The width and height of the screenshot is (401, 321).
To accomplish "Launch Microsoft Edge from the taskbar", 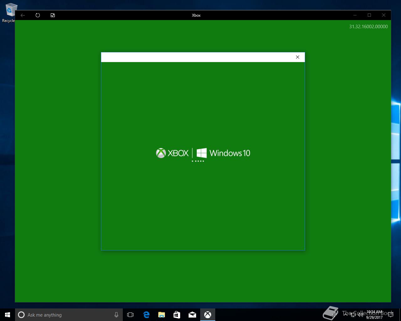I will tap(146, 315).
